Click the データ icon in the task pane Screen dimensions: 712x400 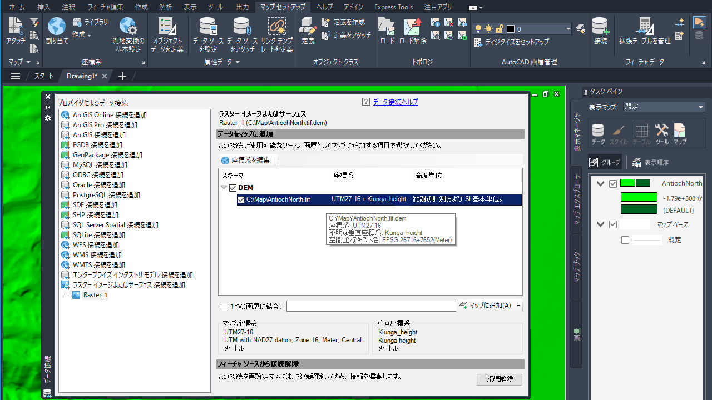tap(598, 134)
